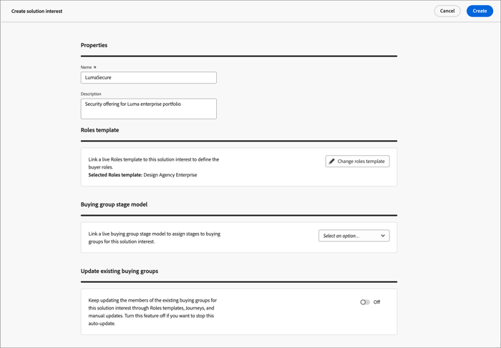Click the blue Create button

point(480,11)
